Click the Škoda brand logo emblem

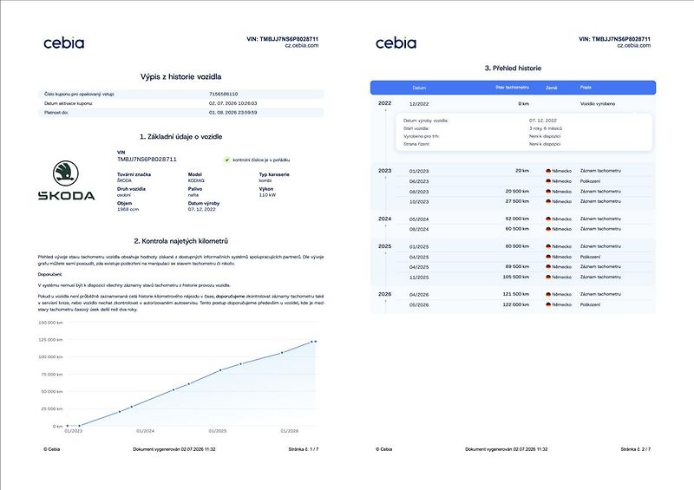pyautogui.click(x=66, y=173)
